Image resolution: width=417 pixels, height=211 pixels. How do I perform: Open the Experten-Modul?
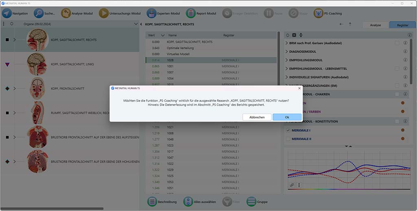(152, 13)
